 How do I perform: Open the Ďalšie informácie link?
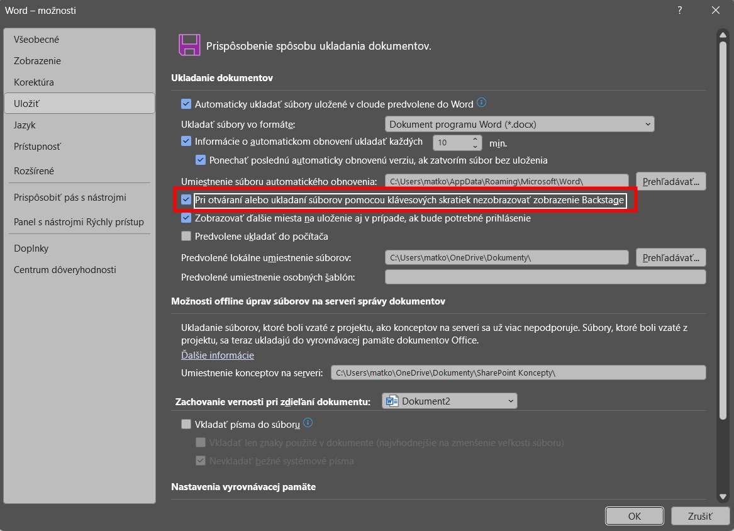coord(218,355)
